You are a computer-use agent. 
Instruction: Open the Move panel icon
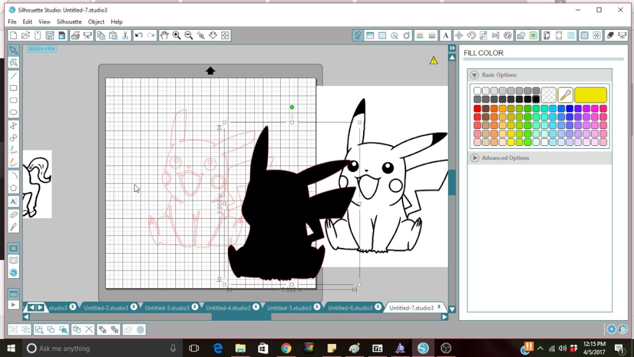(x=459, y=35)
